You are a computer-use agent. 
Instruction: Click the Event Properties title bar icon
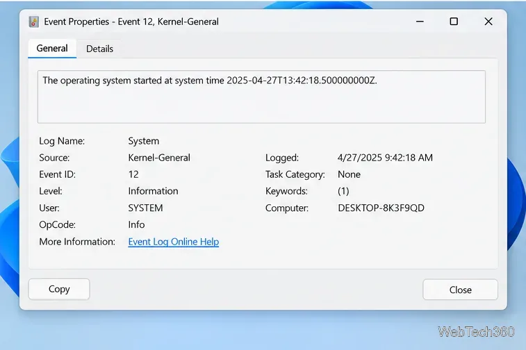[x=34, y=22]
